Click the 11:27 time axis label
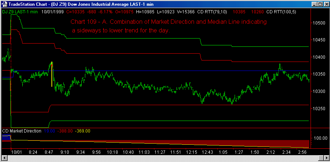 (160, 152)
